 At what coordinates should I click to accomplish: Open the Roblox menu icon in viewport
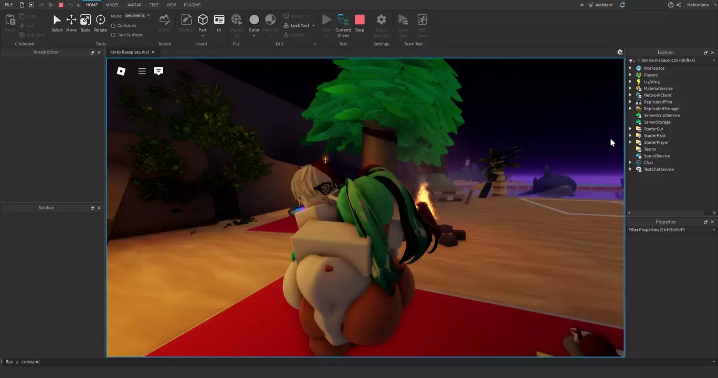[x=121, y=71]
